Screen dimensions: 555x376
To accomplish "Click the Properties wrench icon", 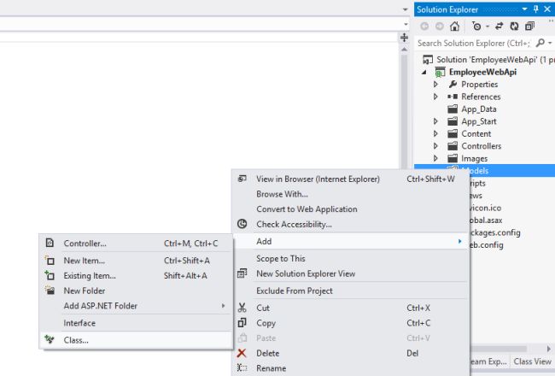I will [453, 85].
